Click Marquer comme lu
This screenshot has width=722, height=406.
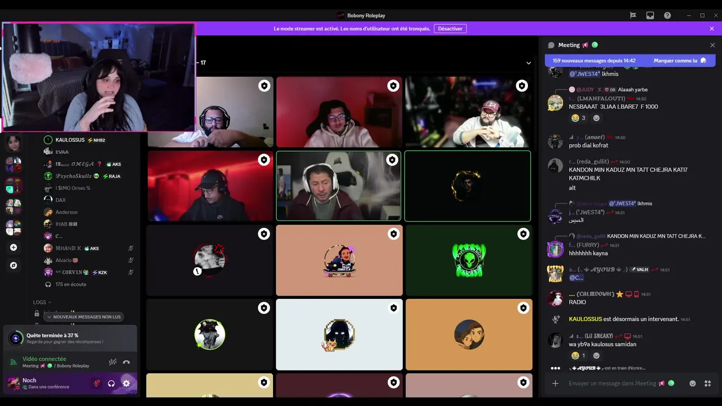[680, 60]
